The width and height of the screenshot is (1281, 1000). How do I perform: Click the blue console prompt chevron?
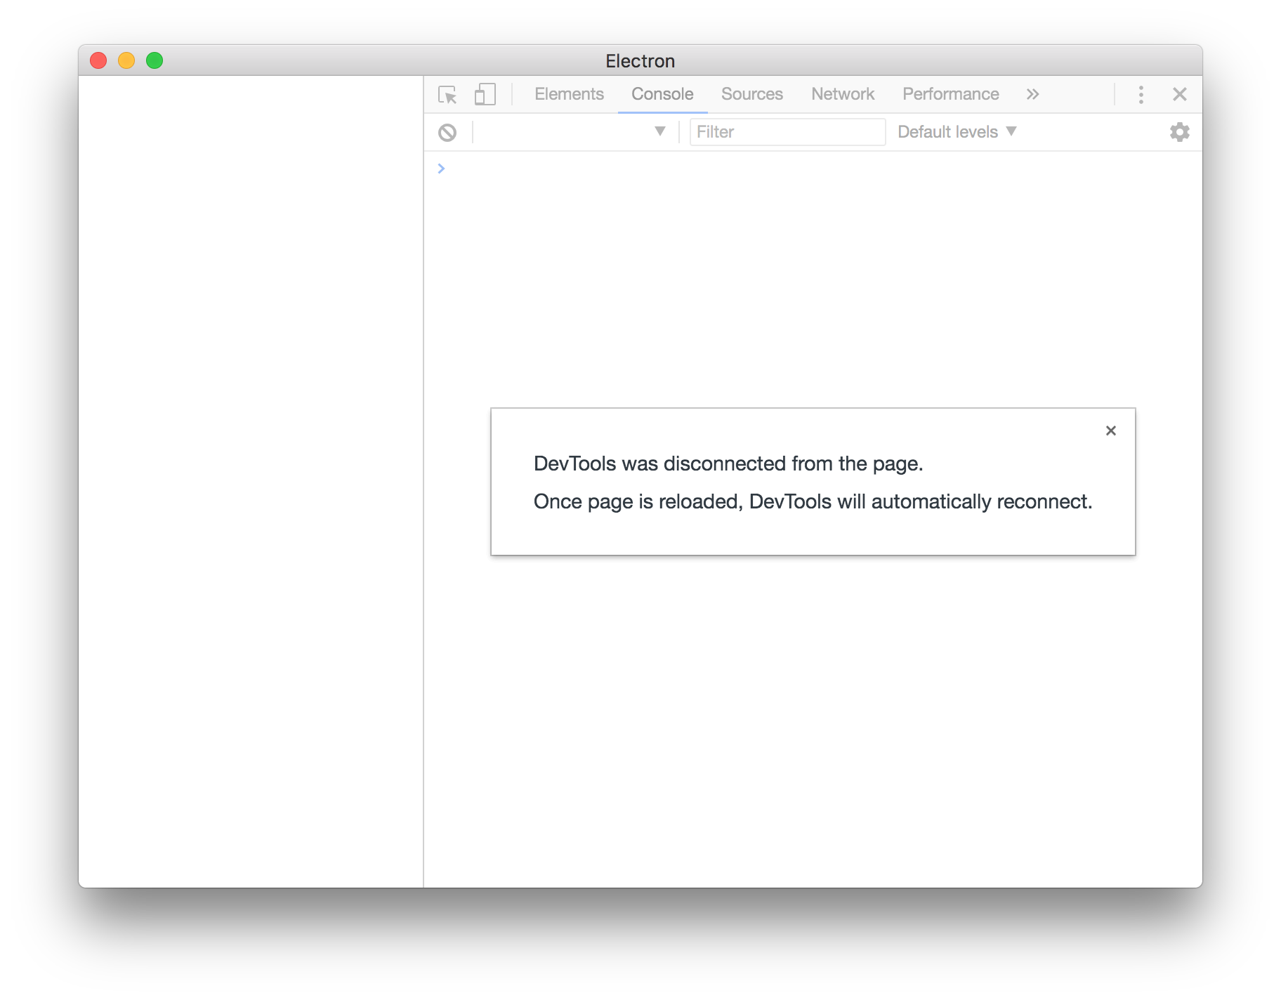point(441,169)
